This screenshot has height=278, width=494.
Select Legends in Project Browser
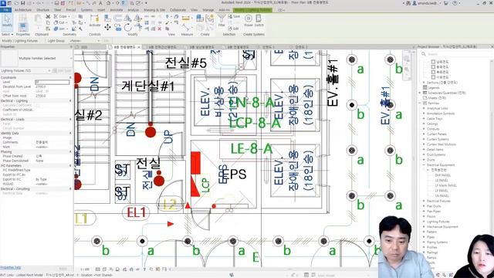(x=434, y=87)
